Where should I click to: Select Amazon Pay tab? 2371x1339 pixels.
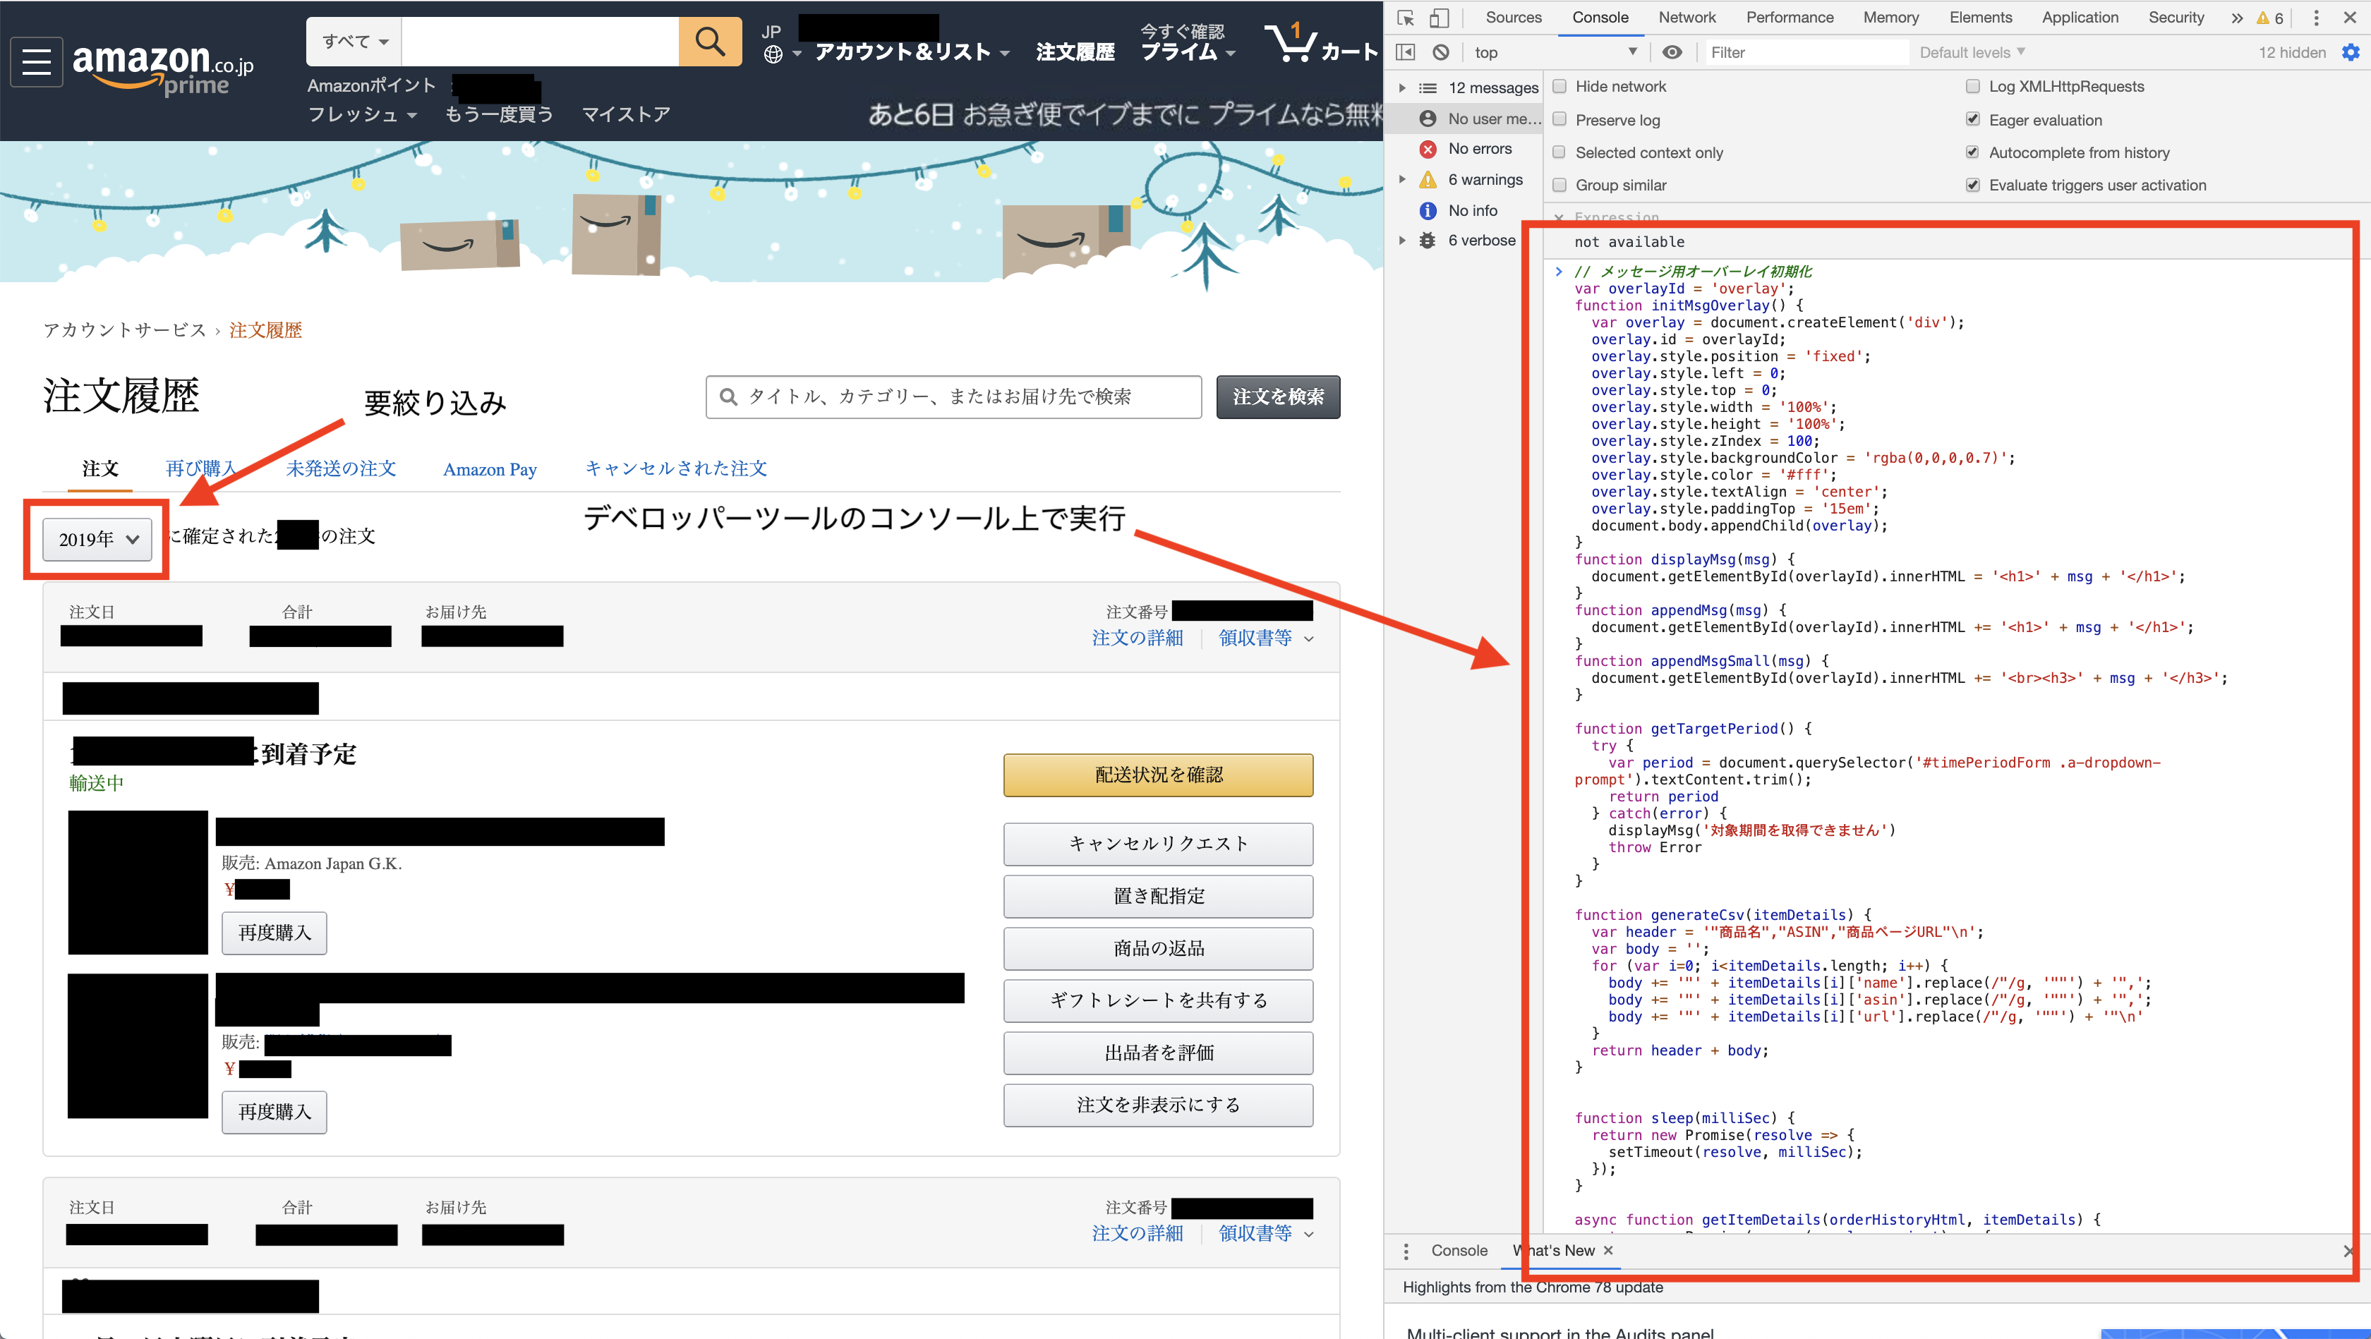click(490, 469)
